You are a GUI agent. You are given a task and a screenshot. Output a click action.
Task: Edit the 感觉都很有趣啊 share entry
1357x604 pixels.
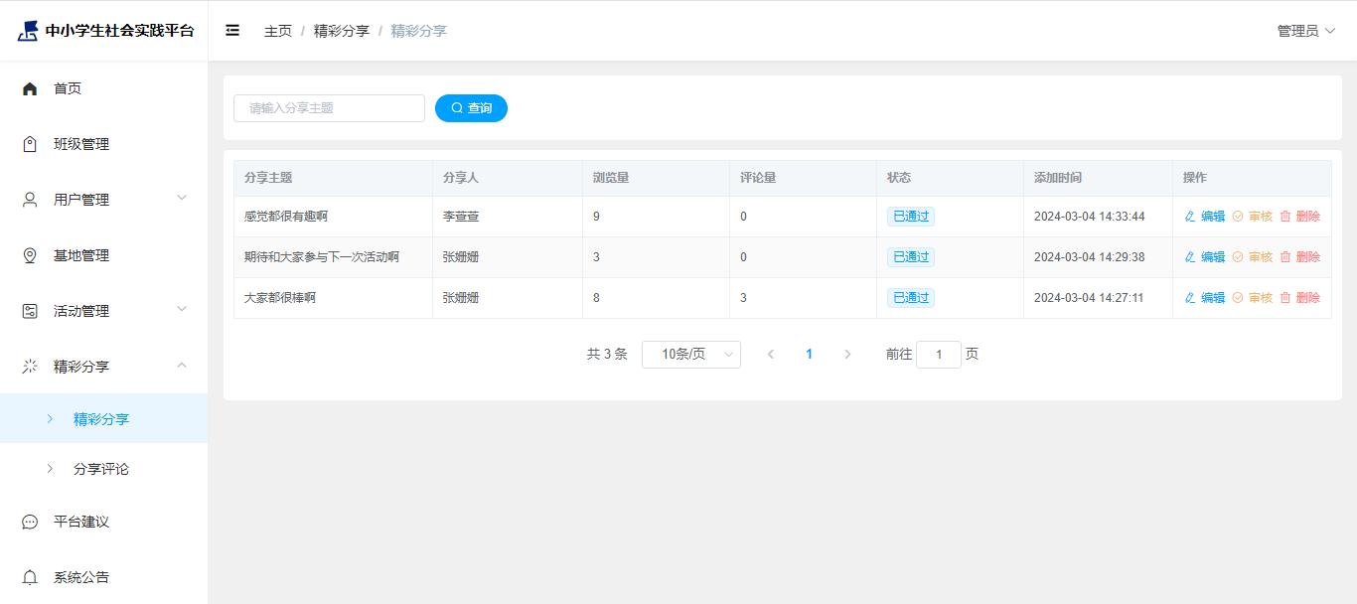(1205, 217)
